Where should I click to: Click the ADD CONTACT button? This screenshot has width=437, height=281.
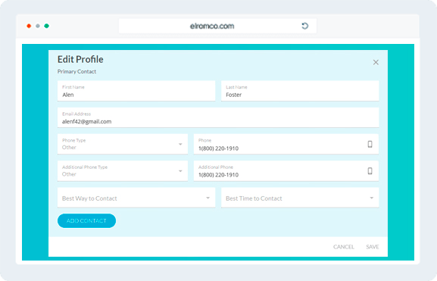tap(86, 221)
